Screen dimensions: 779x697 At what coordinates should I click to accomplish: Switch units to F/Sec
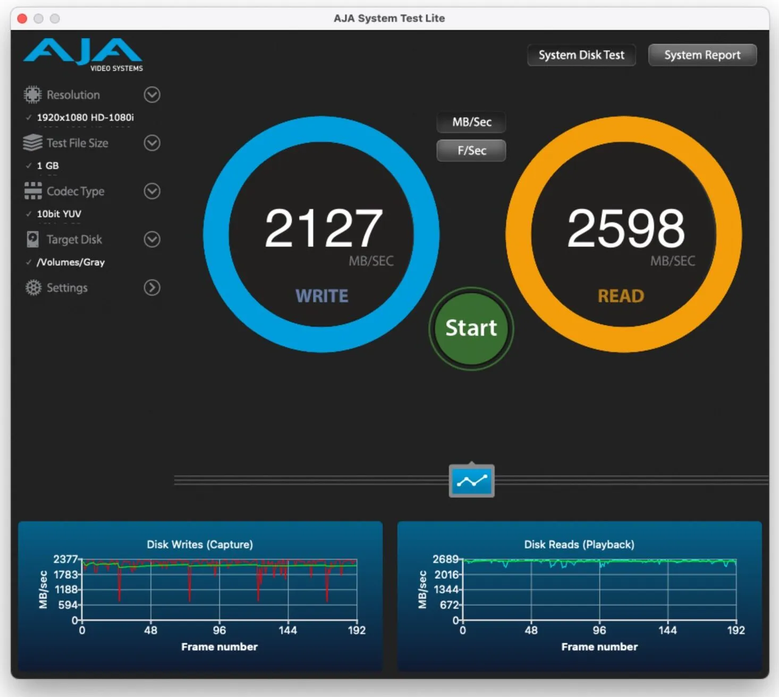[471, 150]
